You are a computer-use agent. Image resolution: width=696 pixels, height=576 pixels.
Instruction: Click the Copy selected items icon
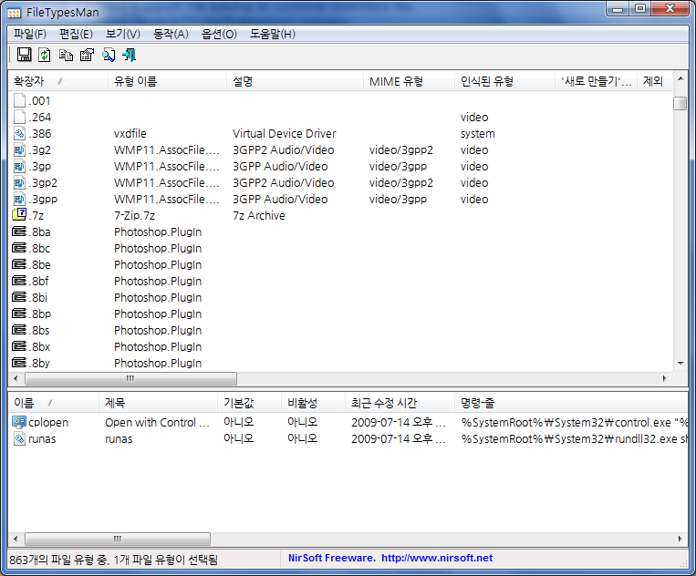(x=66, y=55)
